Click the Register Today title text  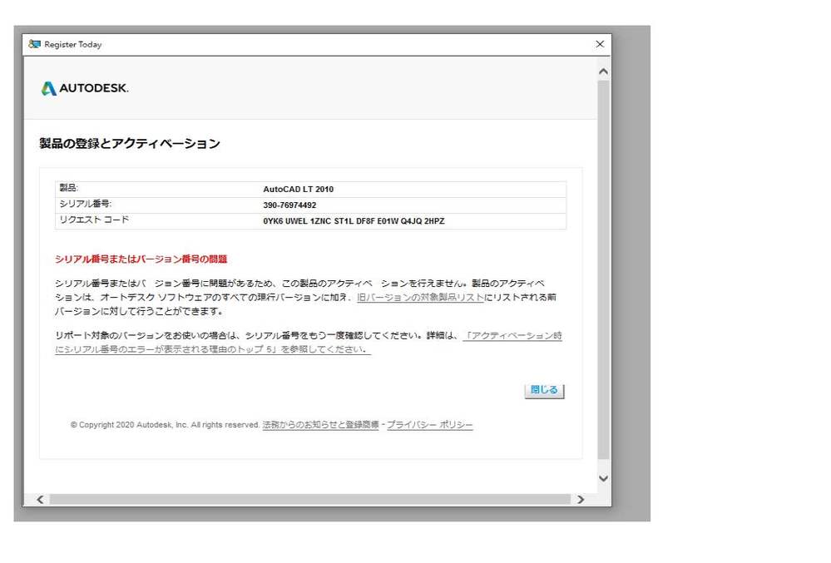73,44
